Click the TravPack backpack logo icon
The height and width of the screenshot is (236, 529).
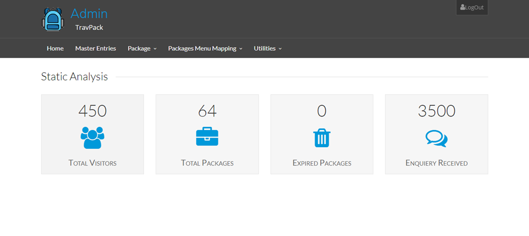52,19
